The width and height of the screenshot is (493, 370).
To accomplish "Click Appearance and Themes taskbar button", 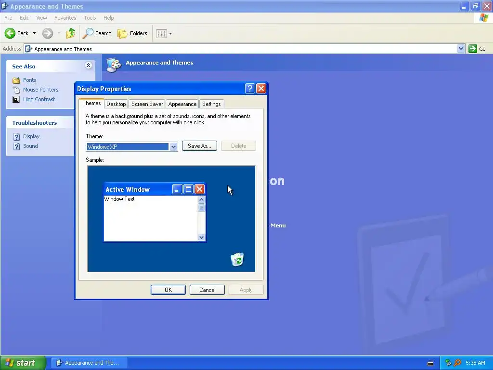I will coord(89,363).
